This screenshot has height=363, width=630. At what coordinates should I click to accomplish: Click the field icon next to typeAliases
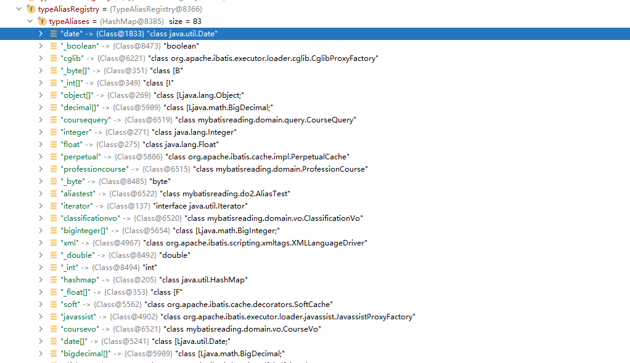pos(41,21)
